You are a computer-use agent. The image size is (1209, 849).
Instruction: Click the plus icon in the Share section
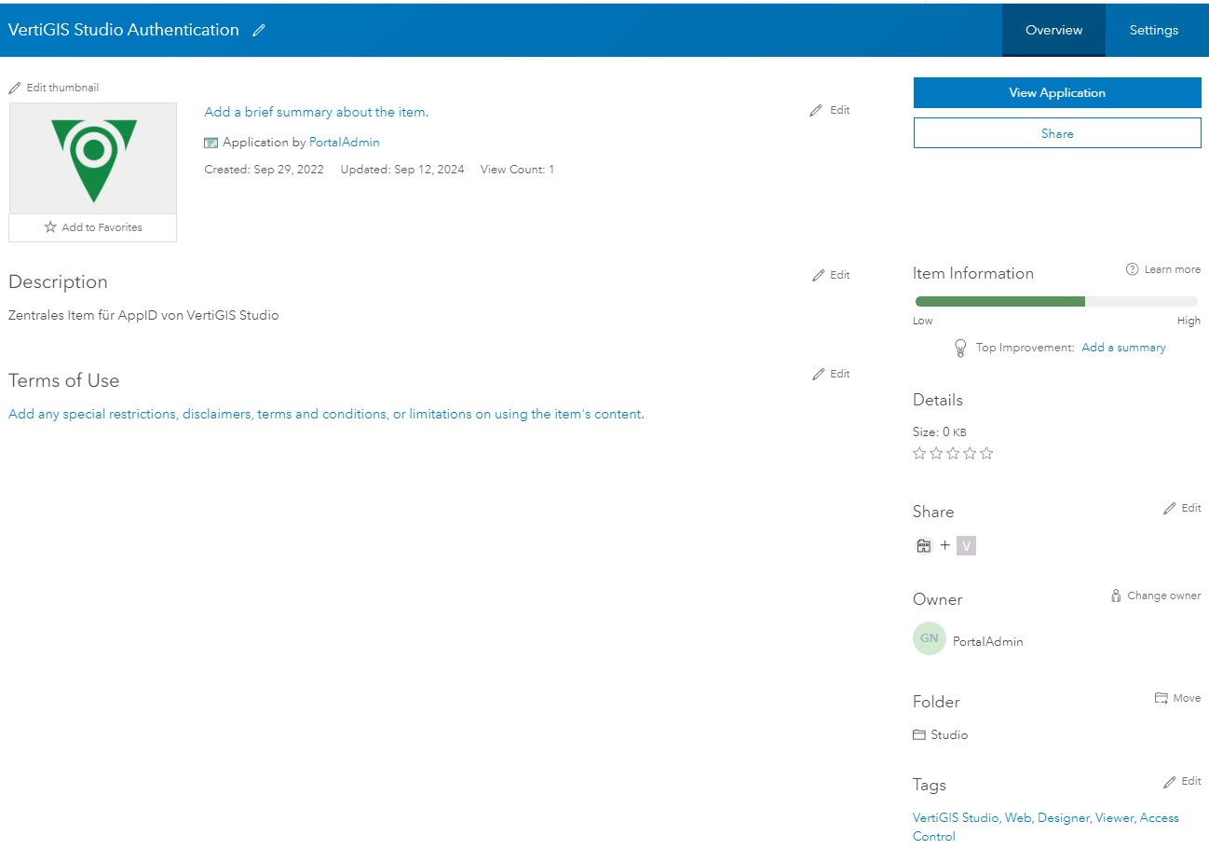(x=944, y=545)
